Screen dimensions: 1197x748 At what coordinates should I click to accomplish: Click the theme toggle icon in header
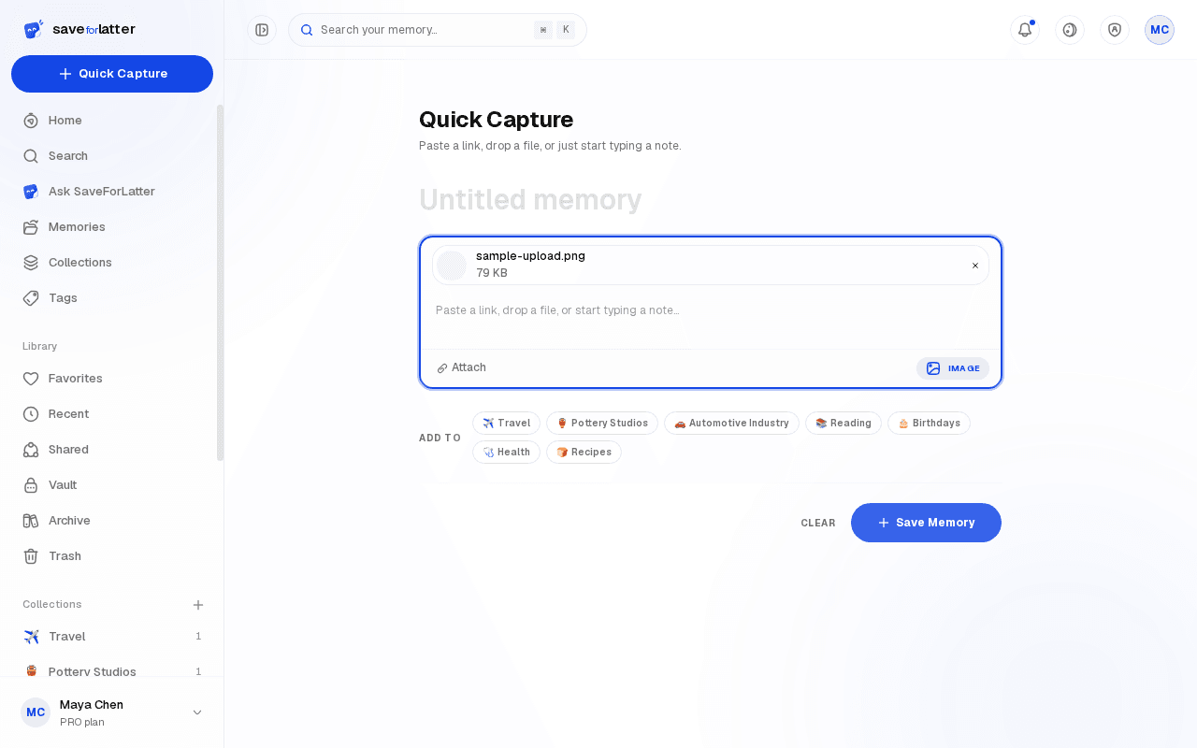click(x=1070, y=30)
